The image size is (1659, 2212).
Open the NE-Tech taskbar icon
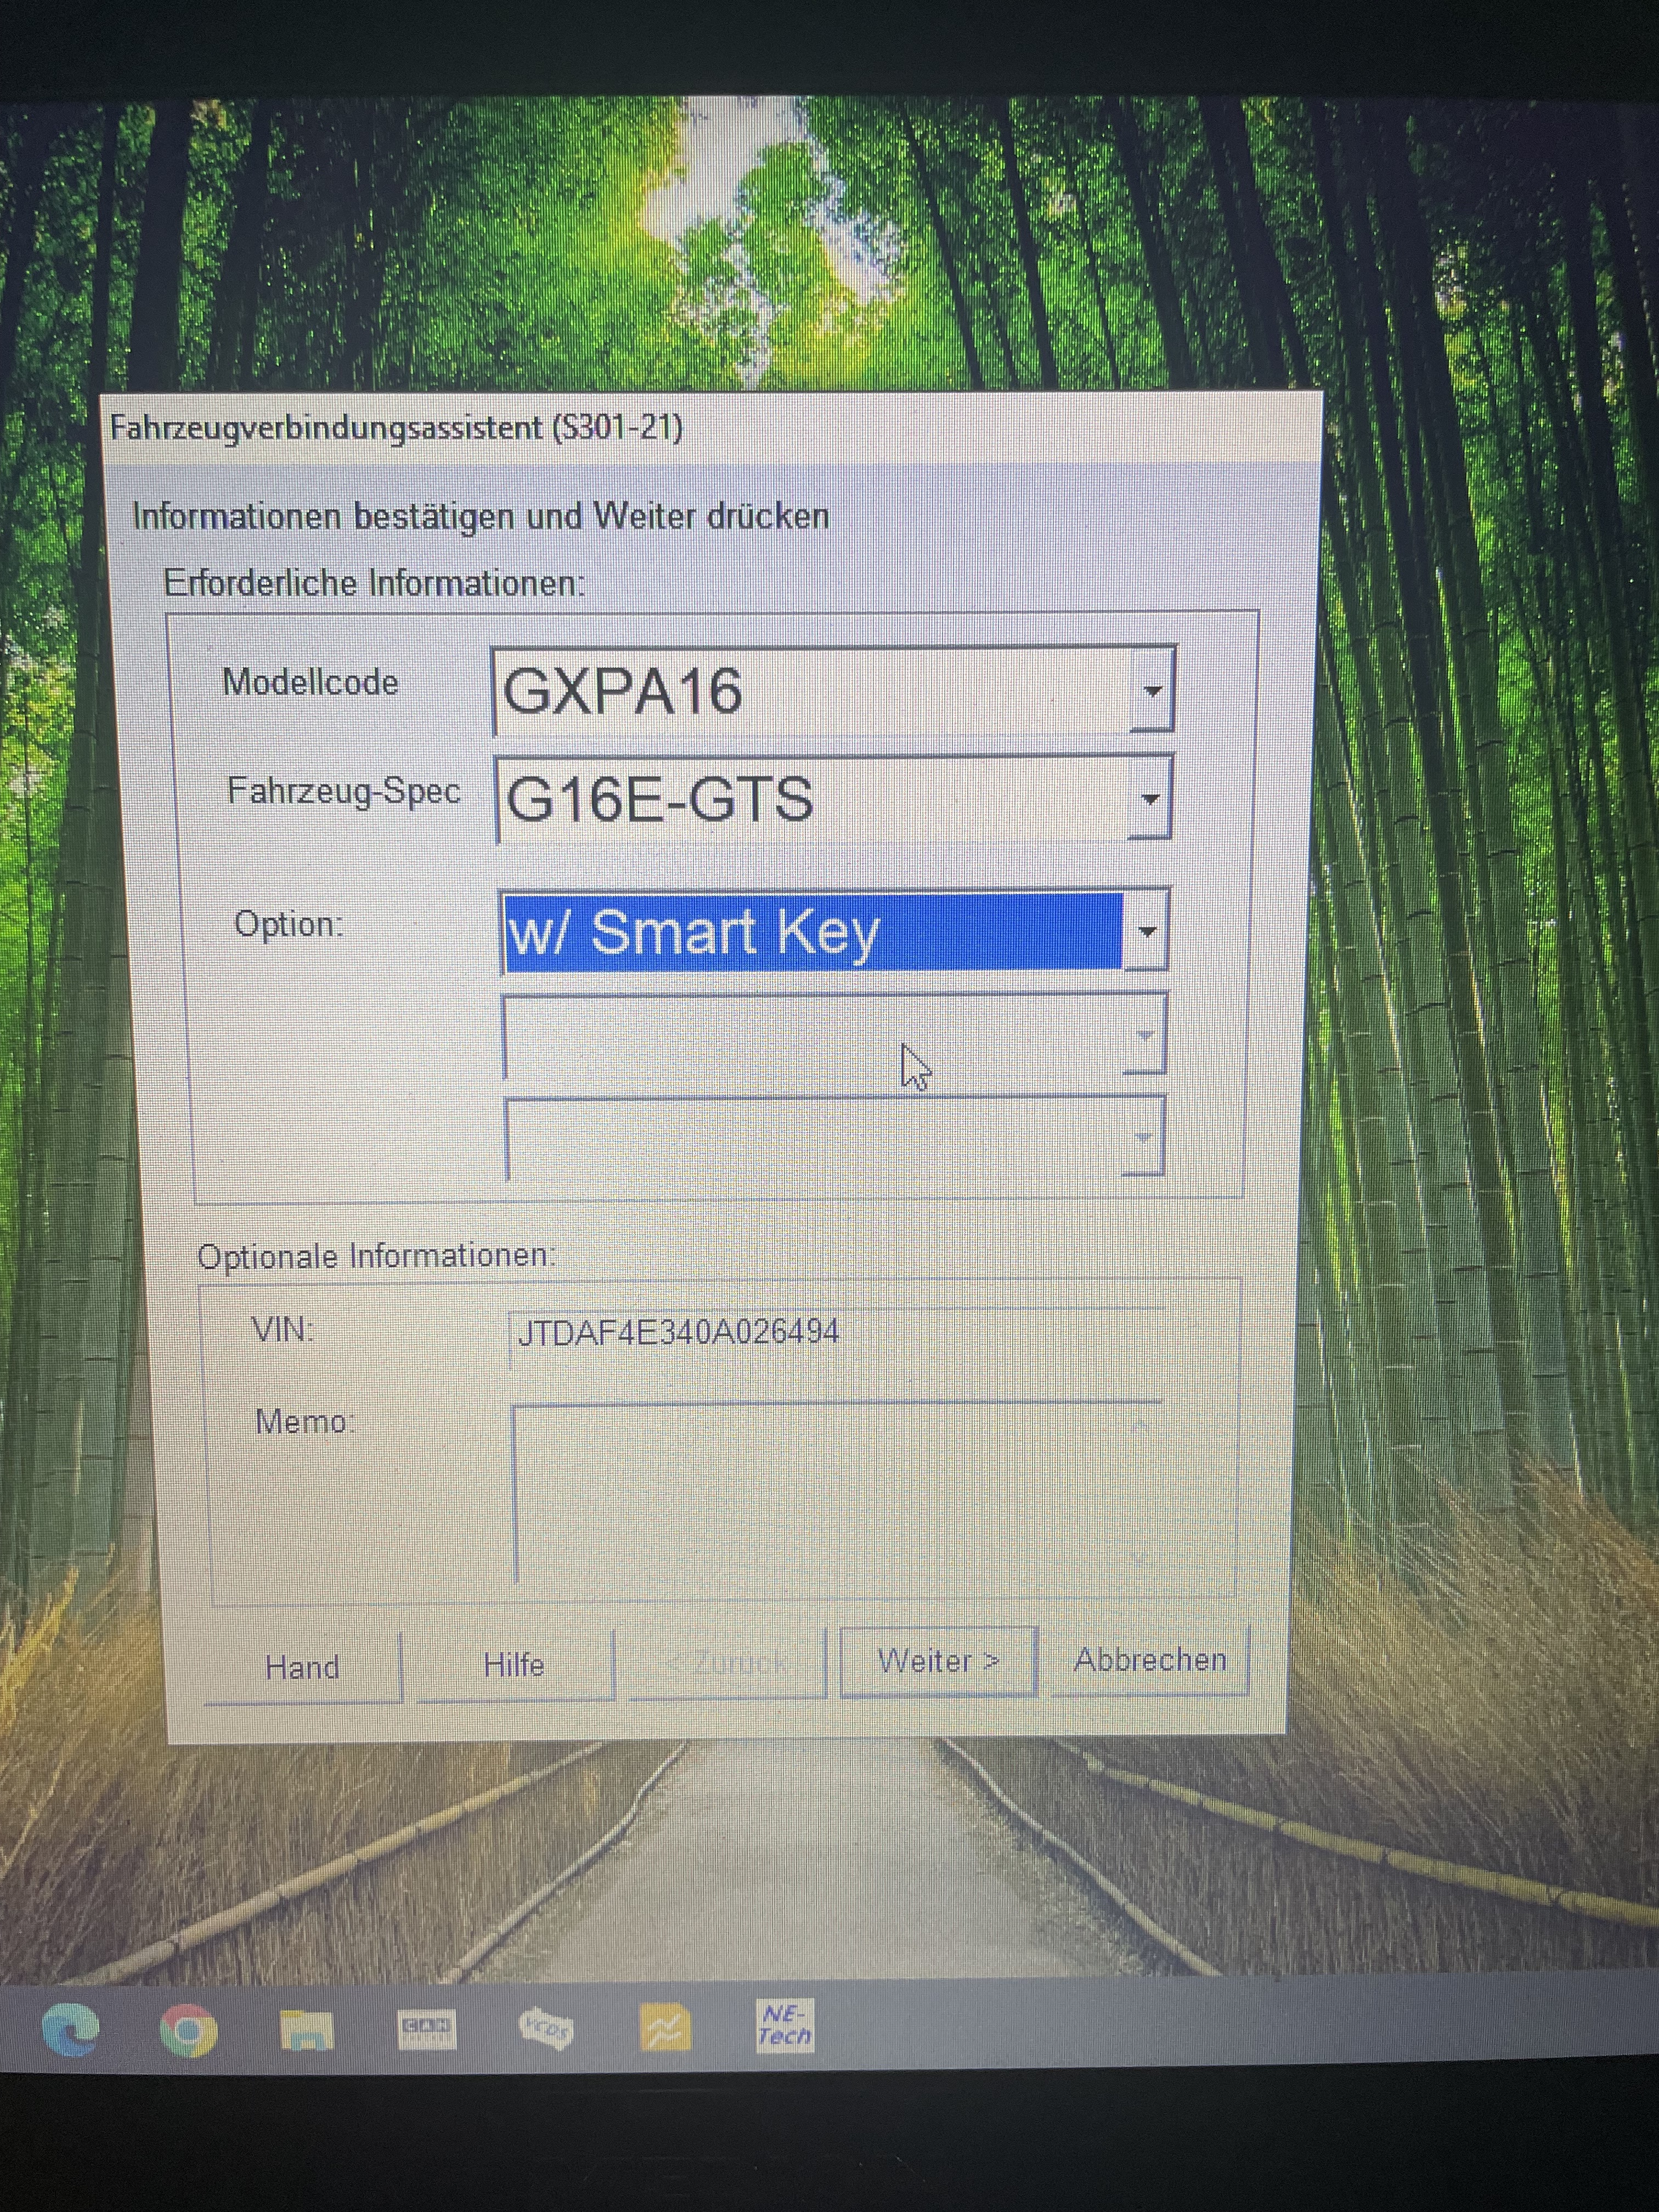point(785,2025)
